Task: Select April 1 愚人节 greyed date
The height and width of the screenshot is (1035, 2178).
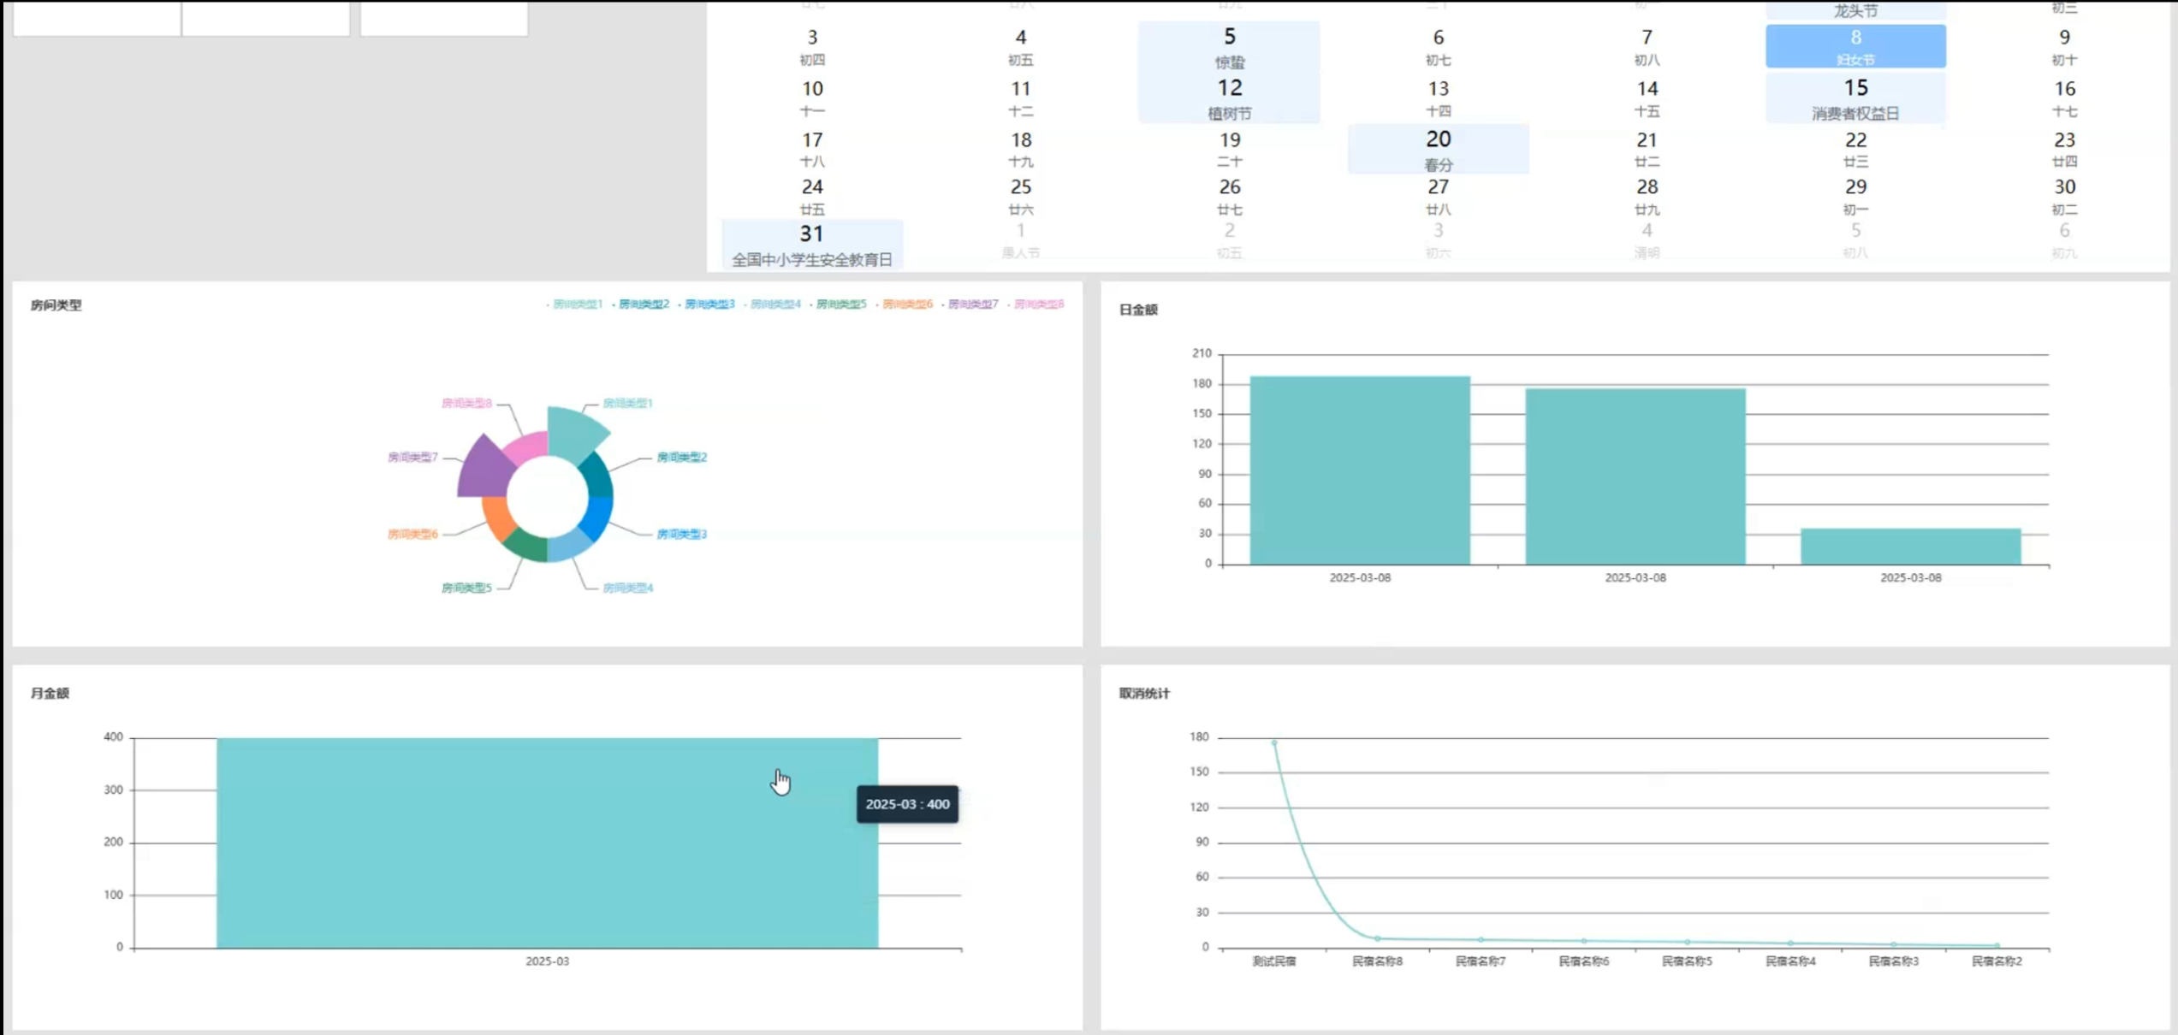Action: click(x=1020, y=240)
